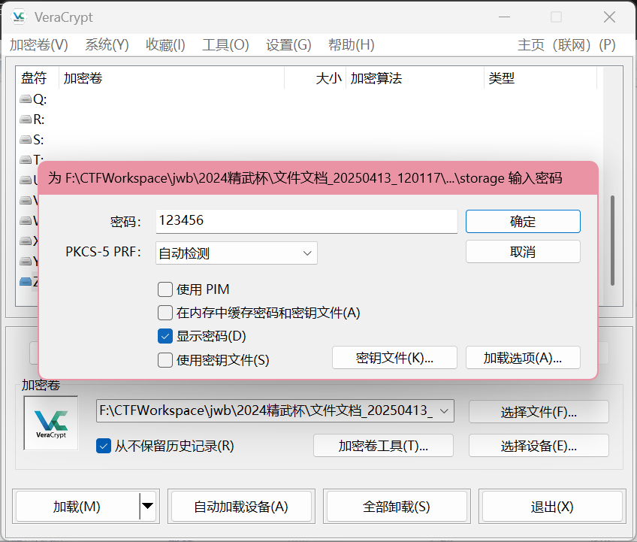Click the VeraCrypt logo in volume section
Image resolution: width=637 pixels, height=542 pixels.
(51, 423)
